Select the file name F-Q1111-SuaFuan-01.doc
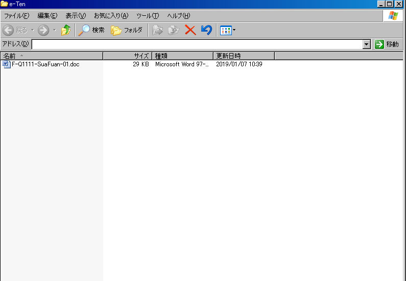 point(45,64)
